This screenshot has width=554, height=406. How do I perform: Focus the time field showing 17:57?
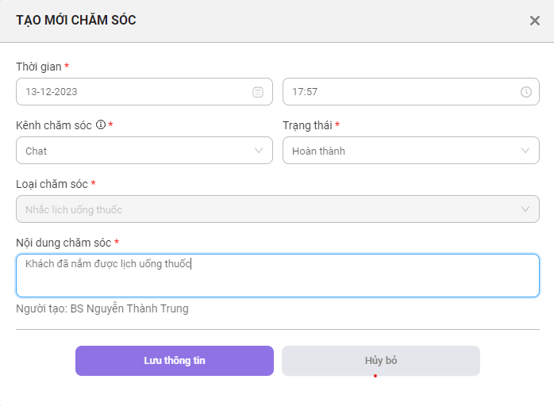coord(411,92)
